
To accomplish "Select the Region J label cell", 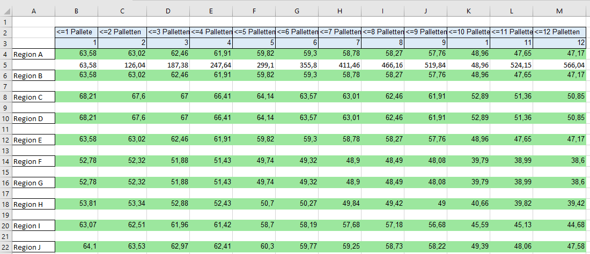I will [33, 247].
